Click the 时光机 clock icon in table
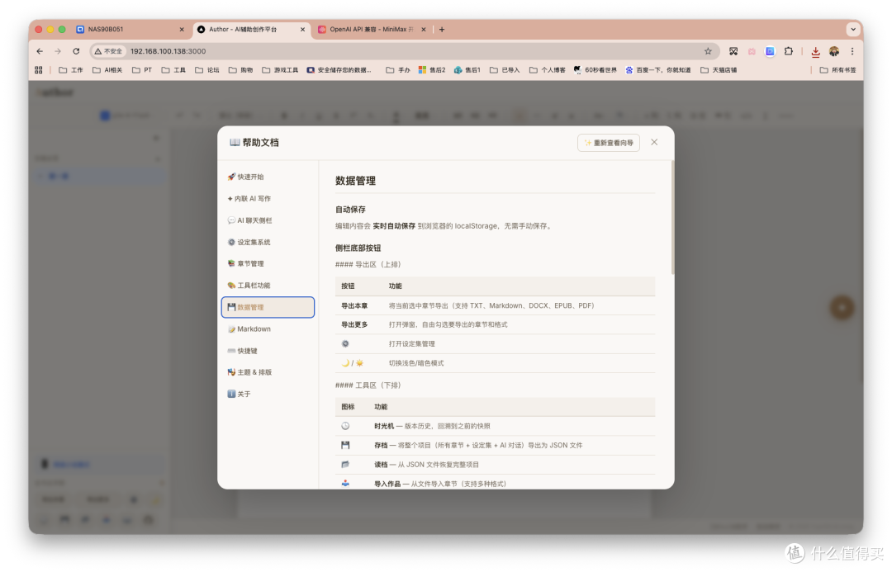 (x=345, y=426)
